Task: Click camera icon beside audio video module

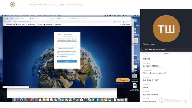Action: coord(143,49)
